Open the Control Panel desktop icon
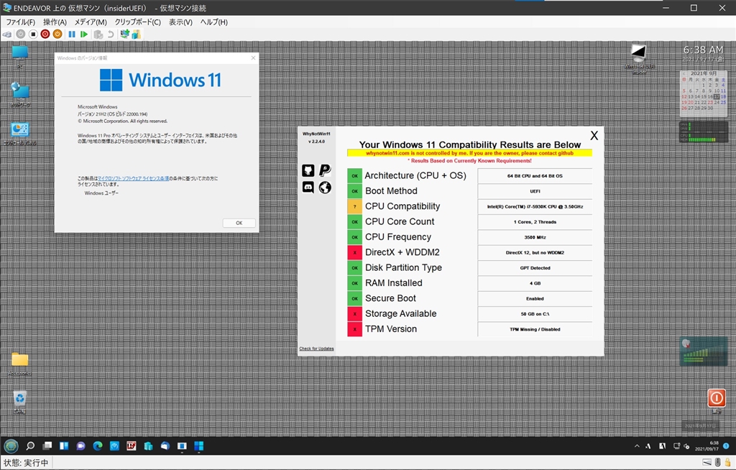Viewport: 736px width, 470px height. (x=19, y=134)
